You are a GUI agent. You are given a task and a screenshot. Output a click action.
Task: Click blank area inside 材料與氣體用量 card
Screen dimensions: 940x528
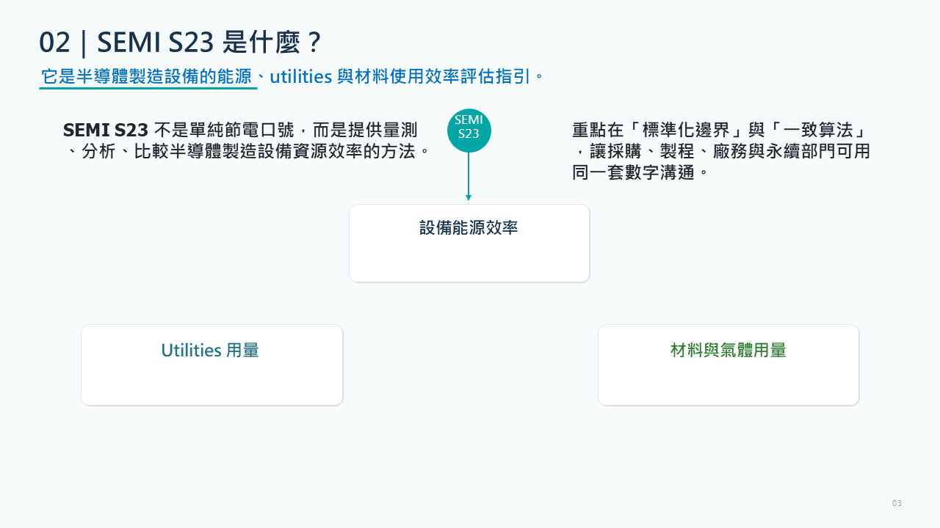[x=728, y=383]
